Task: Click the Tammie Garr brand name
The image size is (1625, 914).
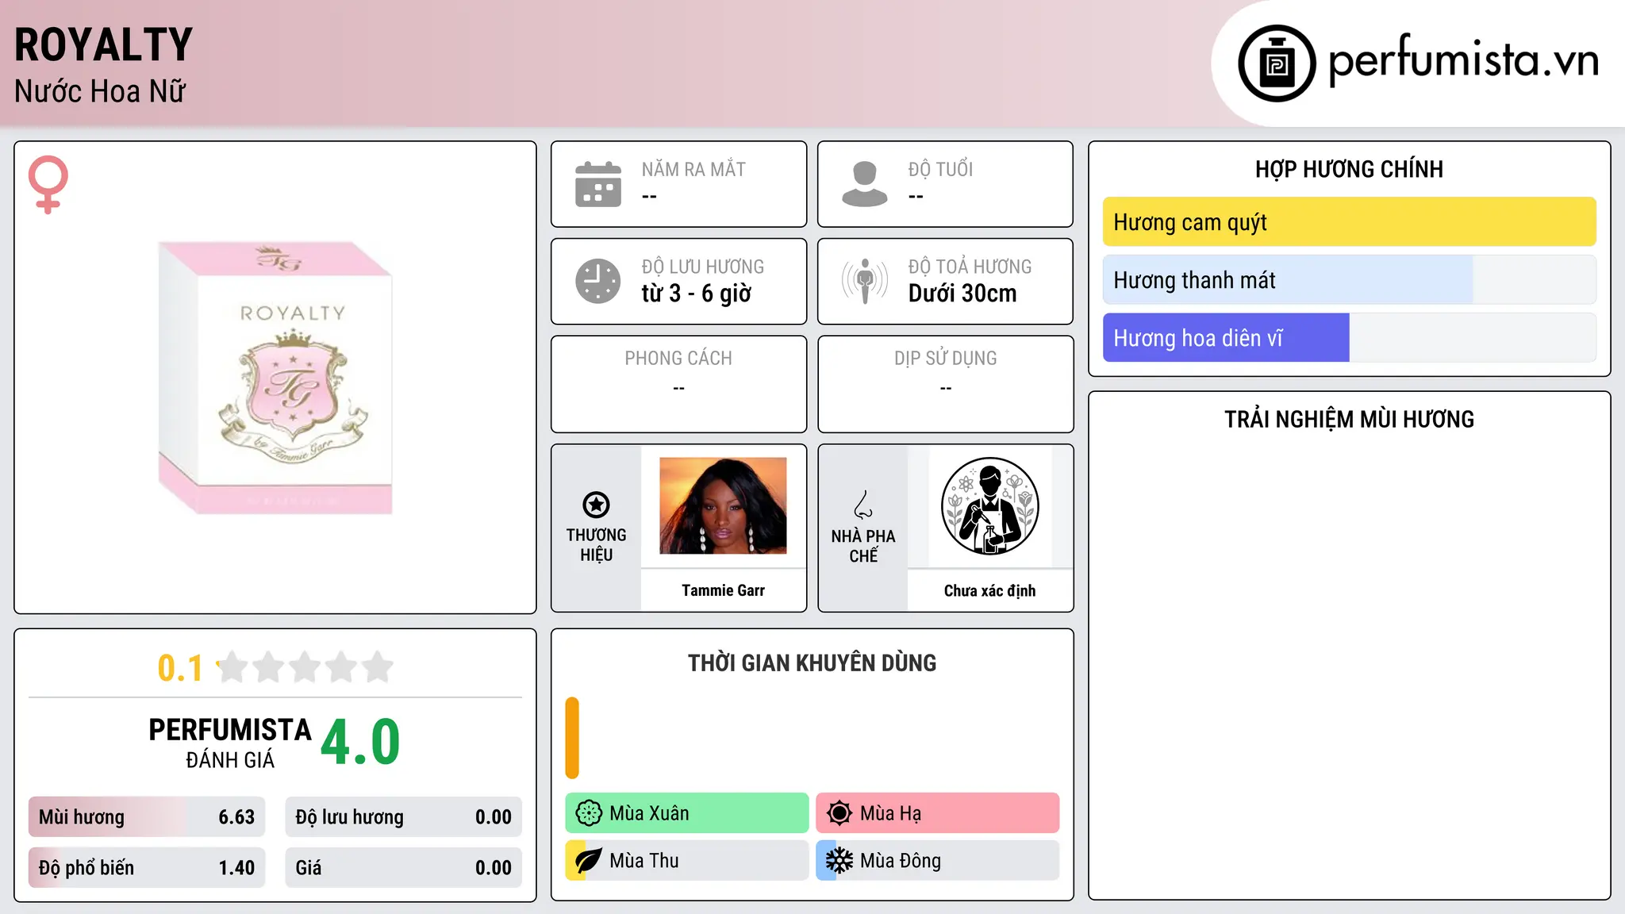Action: tap(723, 590)
